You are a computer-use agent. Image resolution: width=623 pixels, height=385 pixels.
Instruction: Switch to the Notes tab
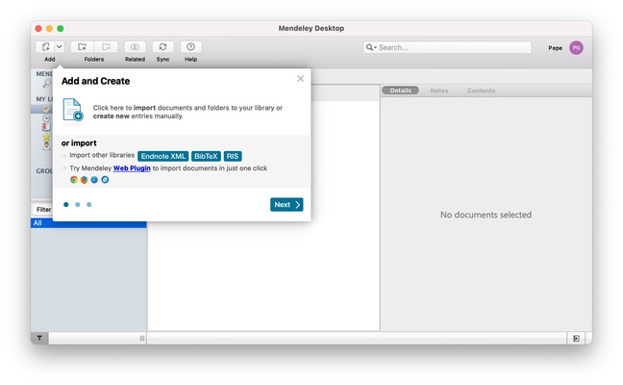pos(439,90)
